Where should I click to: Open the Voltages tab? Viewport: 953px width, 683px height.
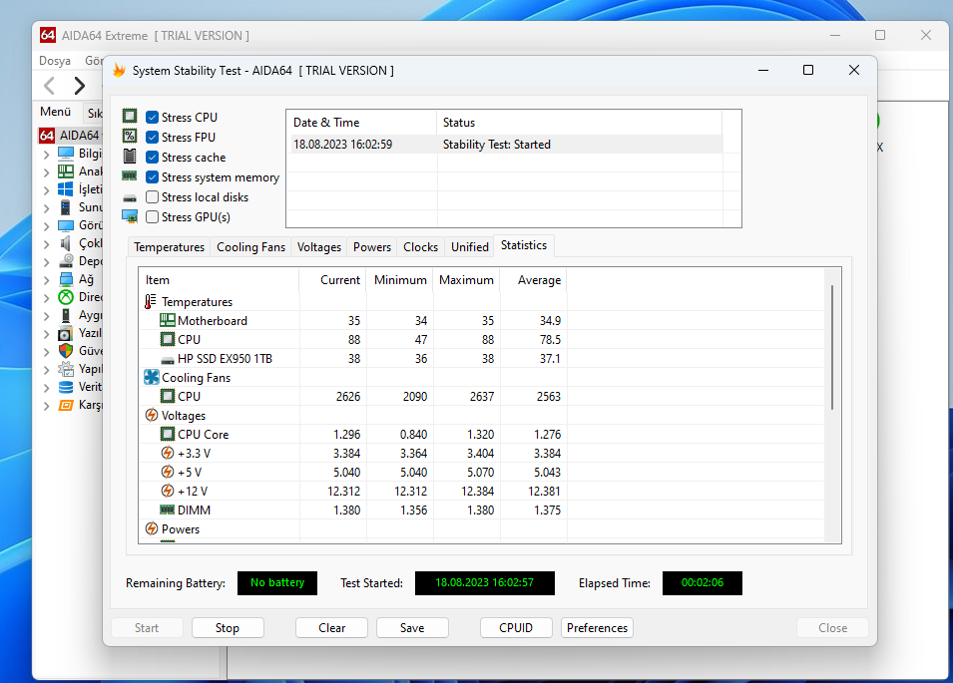(319, 247)
